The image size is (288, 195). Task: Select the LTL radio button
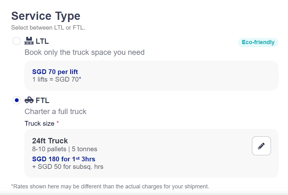coord(16,41)
